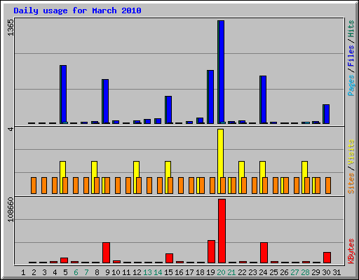Select the tallest yellow Visits bar for day 20
359x280 pixels.
click(220, 161)
